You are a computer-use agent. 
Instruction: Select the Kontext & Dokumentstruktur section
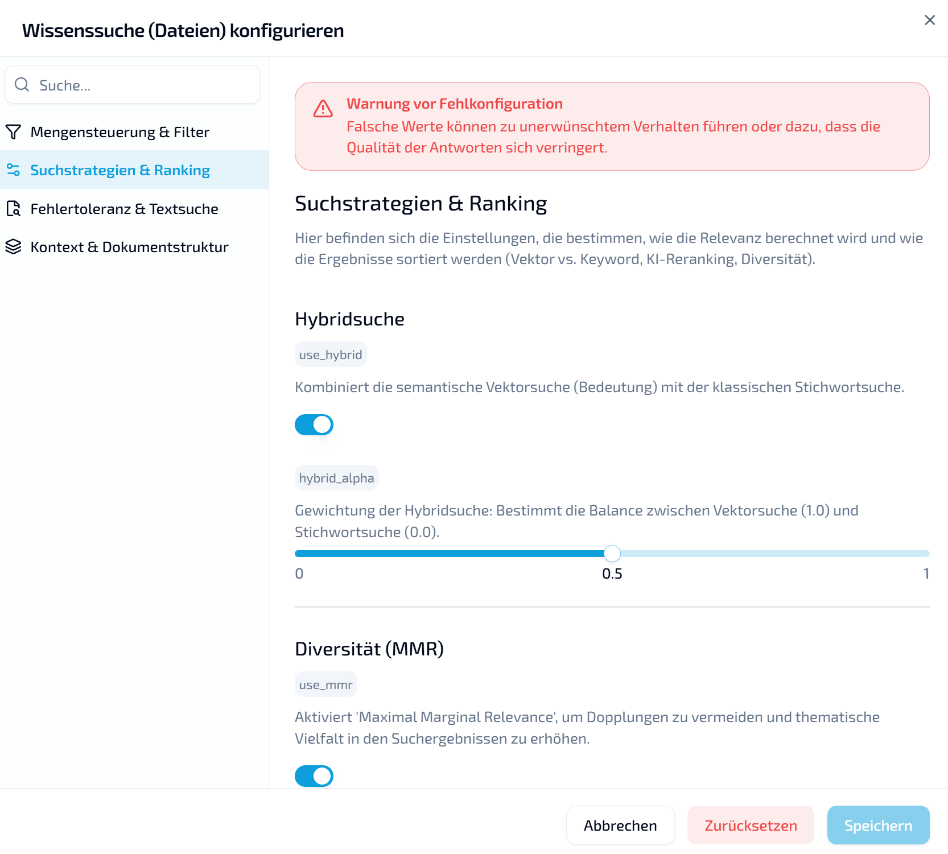click(x=130, y=246)
